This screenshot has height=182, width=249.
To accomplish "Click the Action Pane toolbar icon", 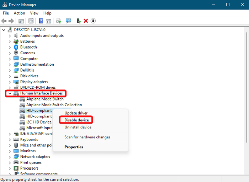I will (48, 21).
